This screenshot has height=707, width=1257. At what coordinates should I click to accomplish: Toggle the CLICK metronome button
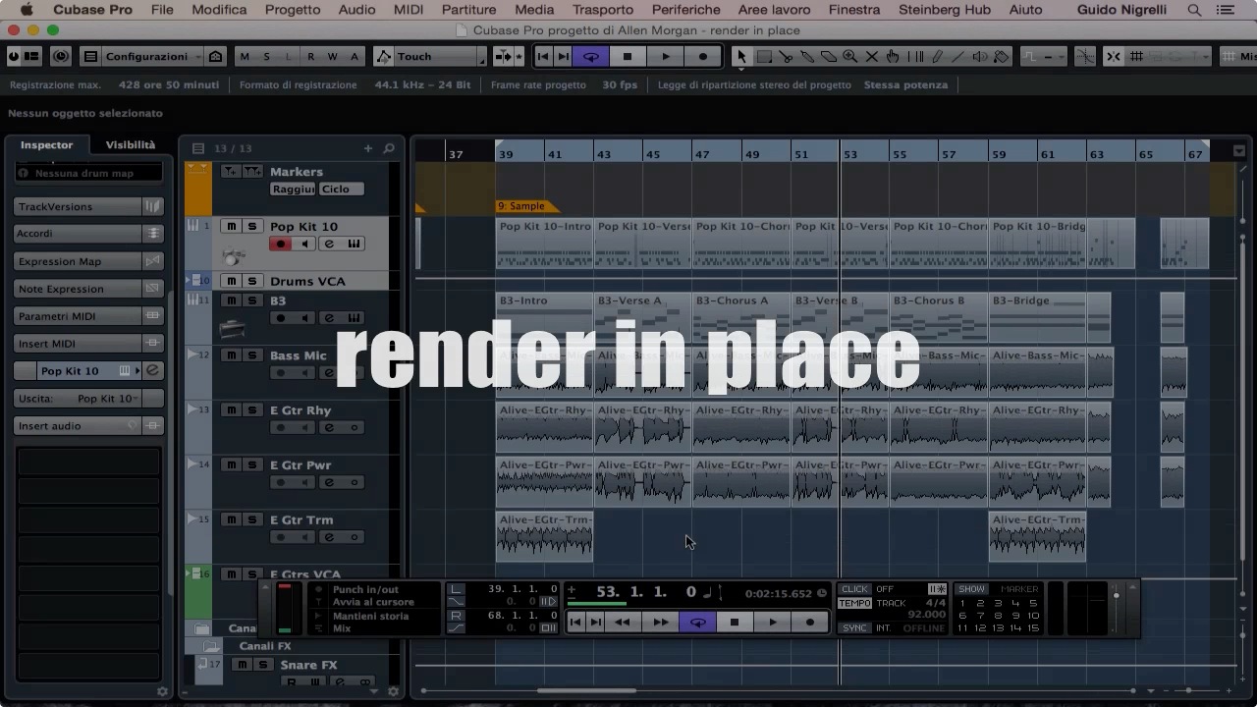pos(854,589)
